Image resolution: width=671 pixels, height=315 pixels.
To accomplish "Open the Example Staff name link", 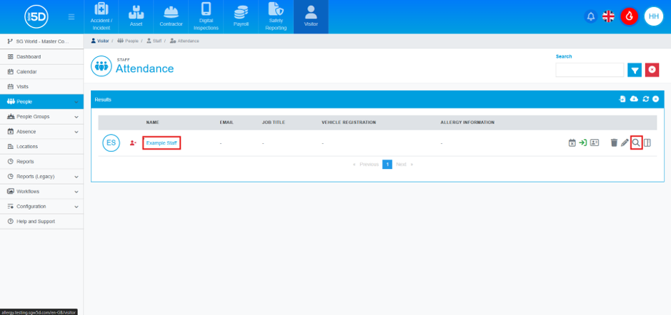I will (x=161, y=143).
